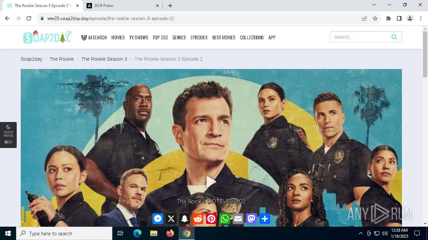The width and height of the screenshot is (428, 240).
Task: Launch Microsoft Edge from taskbar
Action: [137, 233]
